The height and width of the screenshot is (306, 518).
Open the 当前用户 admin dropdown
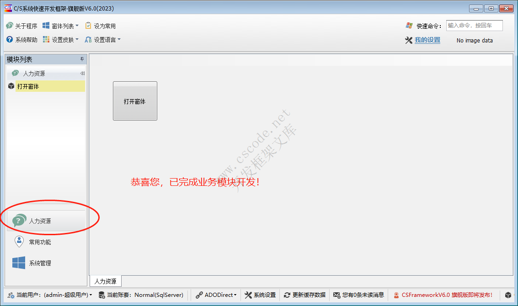click(50, 295)
